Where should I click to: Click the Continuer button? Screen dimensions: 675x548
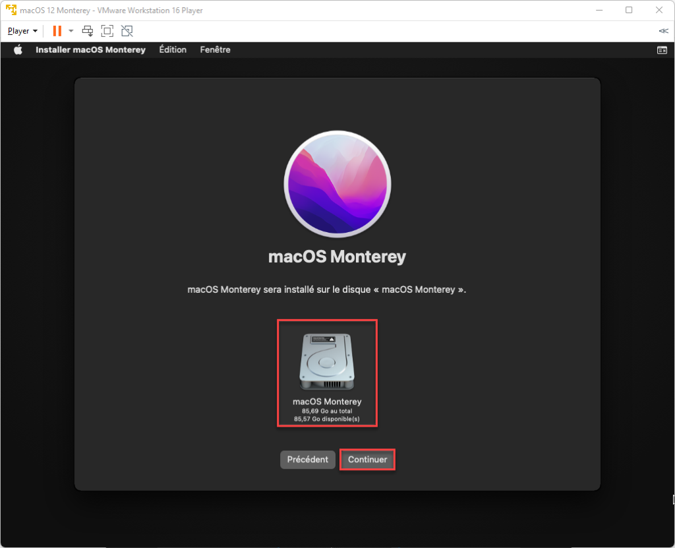point(367,460)
